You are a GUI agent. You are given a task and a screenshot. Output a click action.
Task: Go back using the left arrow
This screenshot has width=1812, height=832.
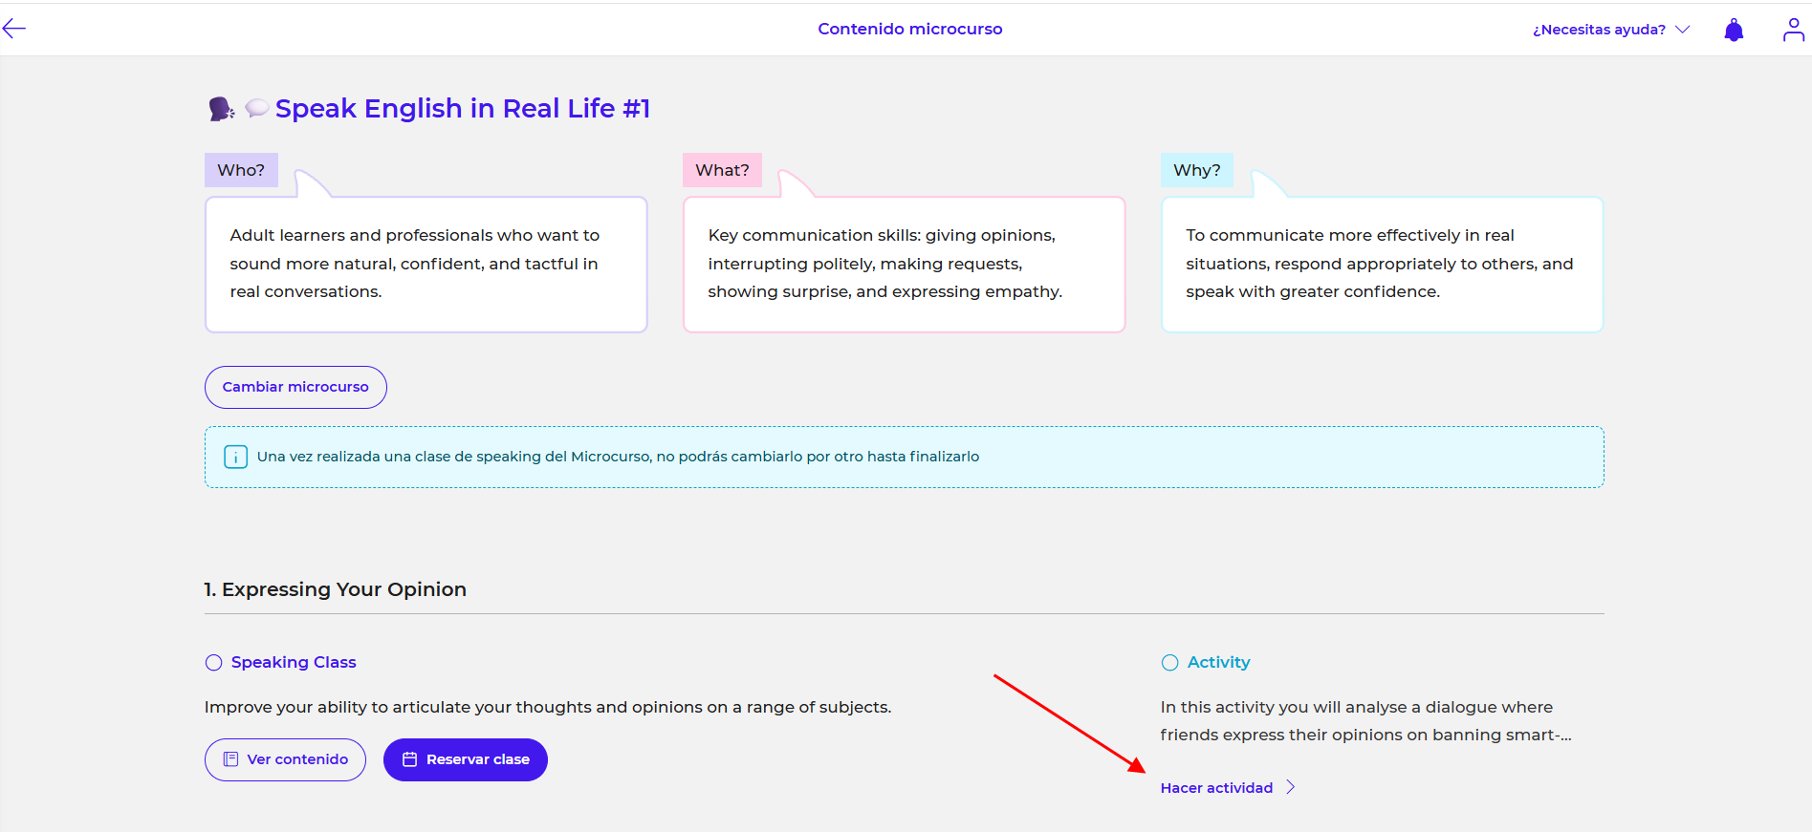coord(14,29)
